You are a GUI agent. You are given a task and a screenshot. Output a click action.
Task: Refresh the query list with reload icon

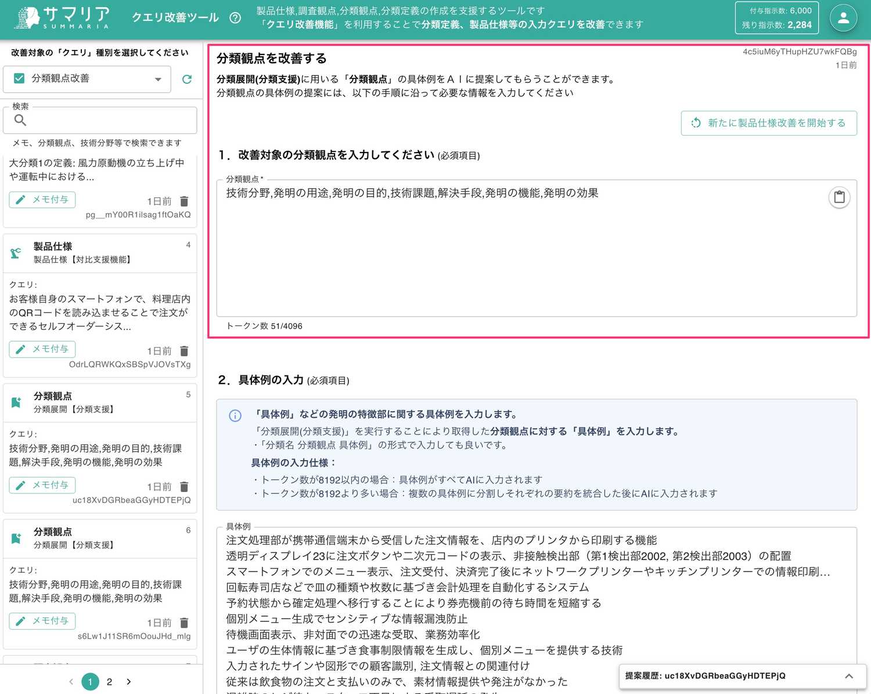pyautogui.click(x=187, y=79)
